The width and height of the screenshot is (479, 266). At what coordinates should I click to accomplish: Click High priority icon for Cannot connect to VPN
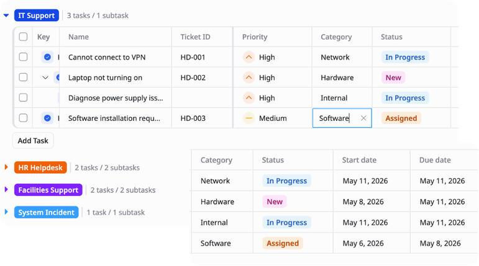249,57
